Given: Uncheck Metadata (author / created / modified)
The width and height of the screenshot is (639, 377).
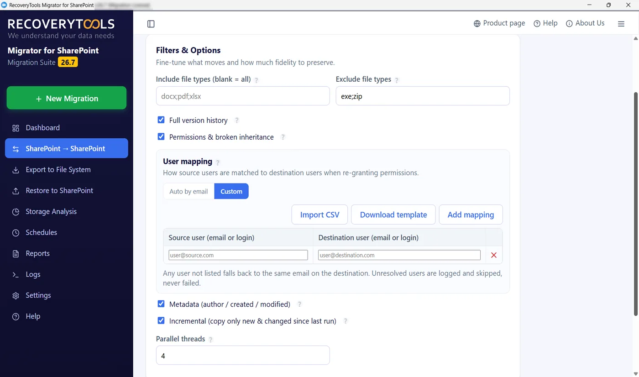Looking at the screenshot, I should click(161, 304).
